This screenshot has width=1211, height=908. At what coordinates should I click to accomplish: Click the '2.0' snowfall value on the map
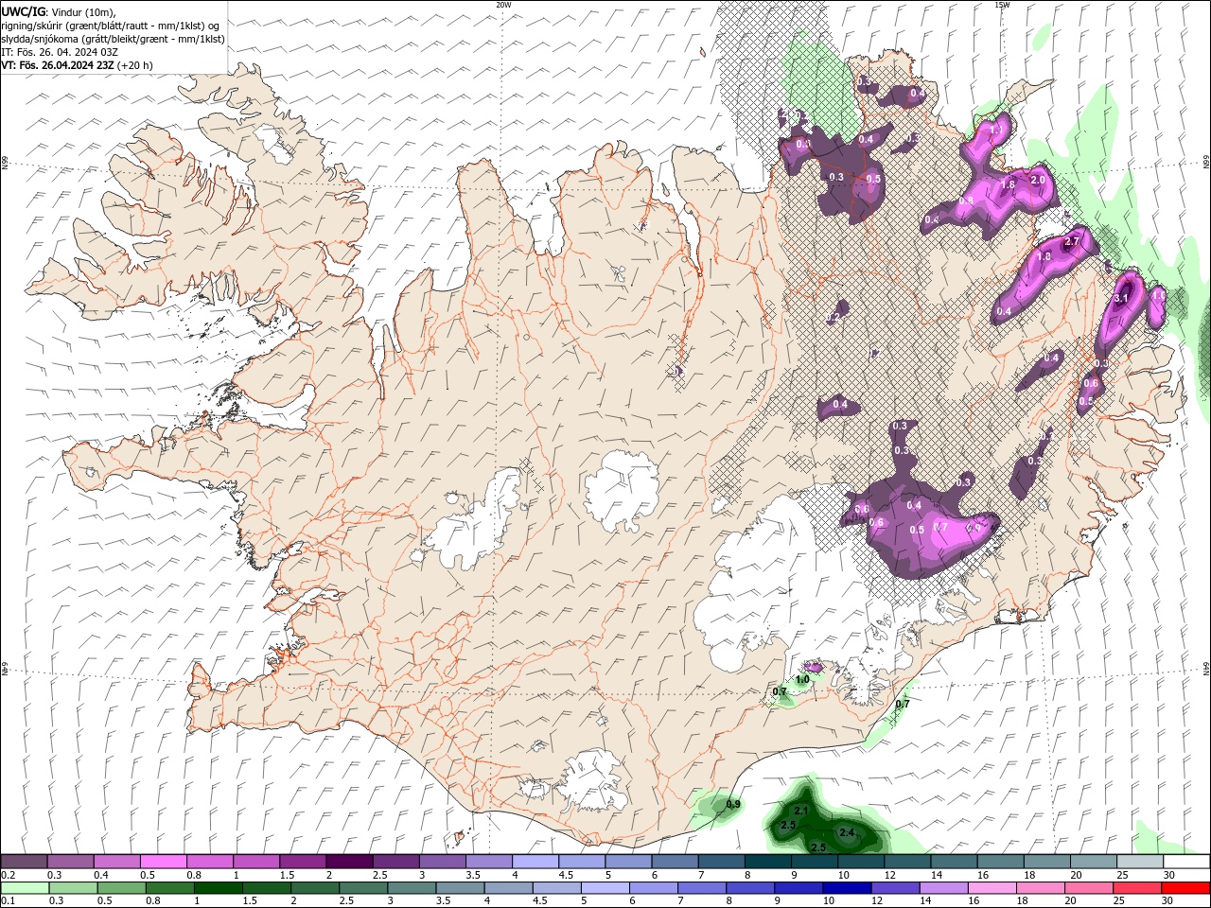(x=1037, y=181)
